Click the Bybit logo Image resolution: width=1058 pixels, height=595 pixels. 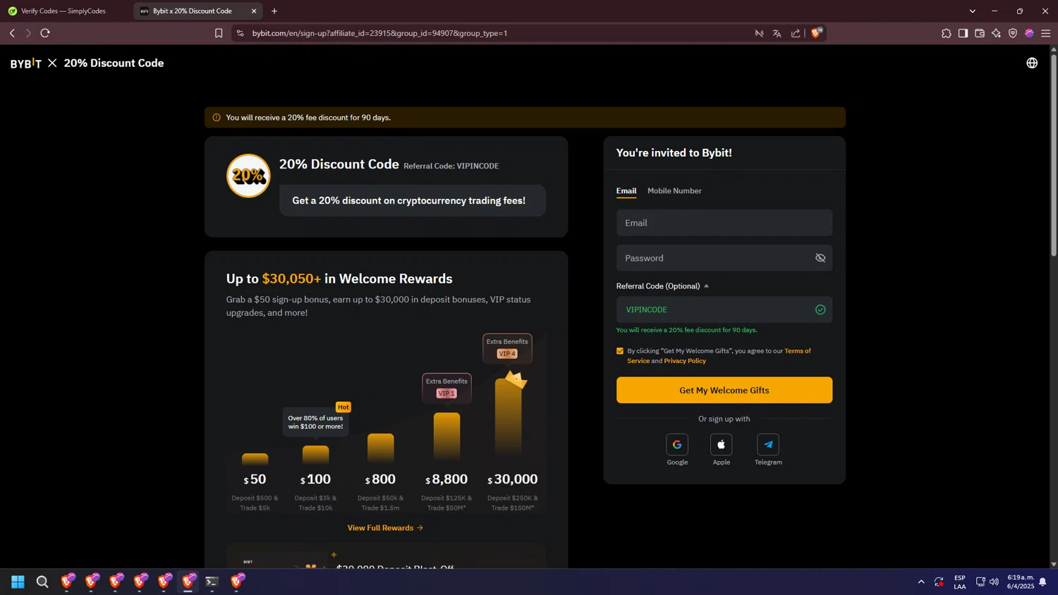26,63
